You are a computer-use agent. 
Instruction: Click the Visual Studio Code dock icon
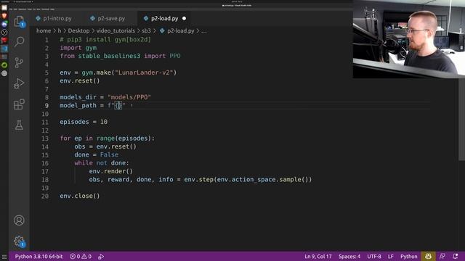pyautogui.click(x=4, y=49)
